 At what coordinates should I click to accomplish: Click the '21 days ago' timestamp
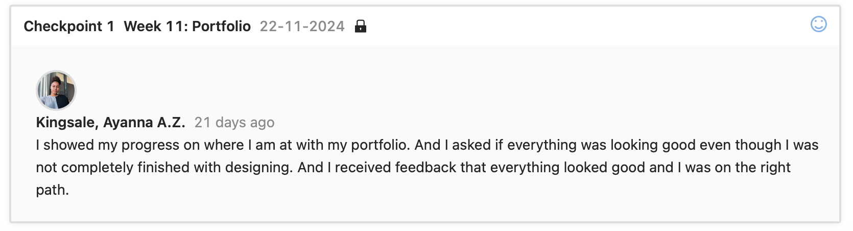click(x=234, y=123)
